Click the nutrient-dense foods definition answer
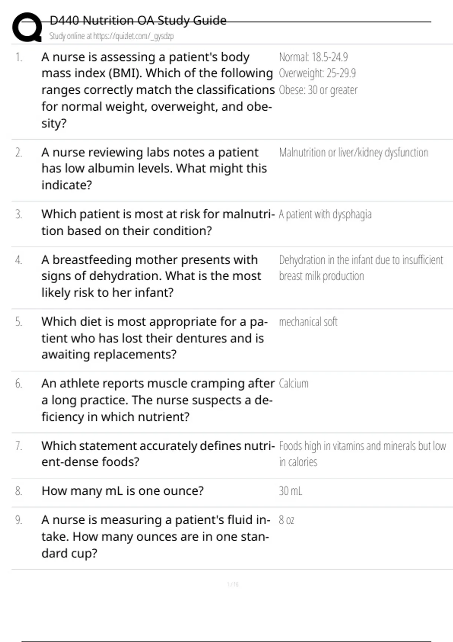This screenshot has height=642, width=453. 362,454
